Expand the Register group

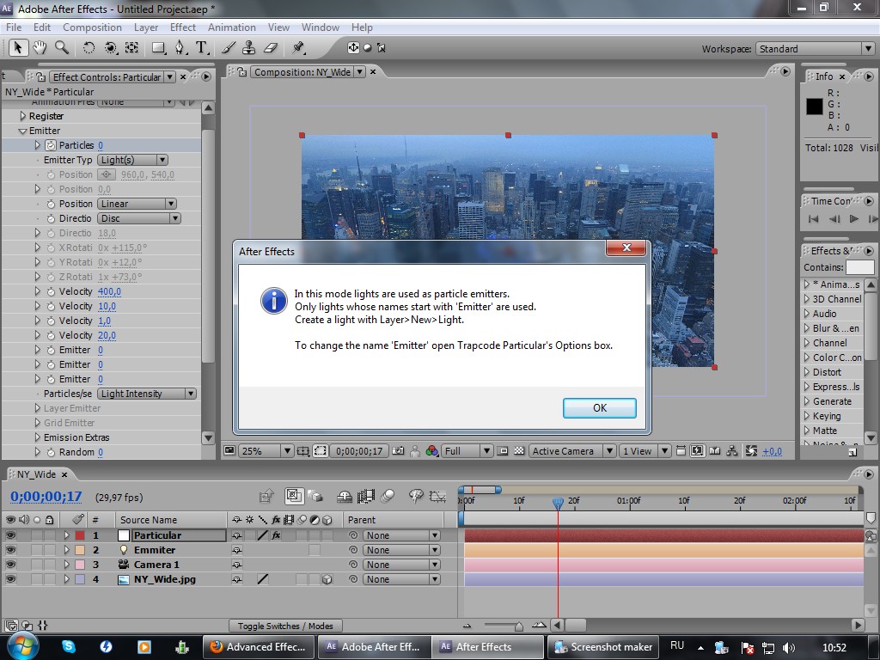(22, 116)
